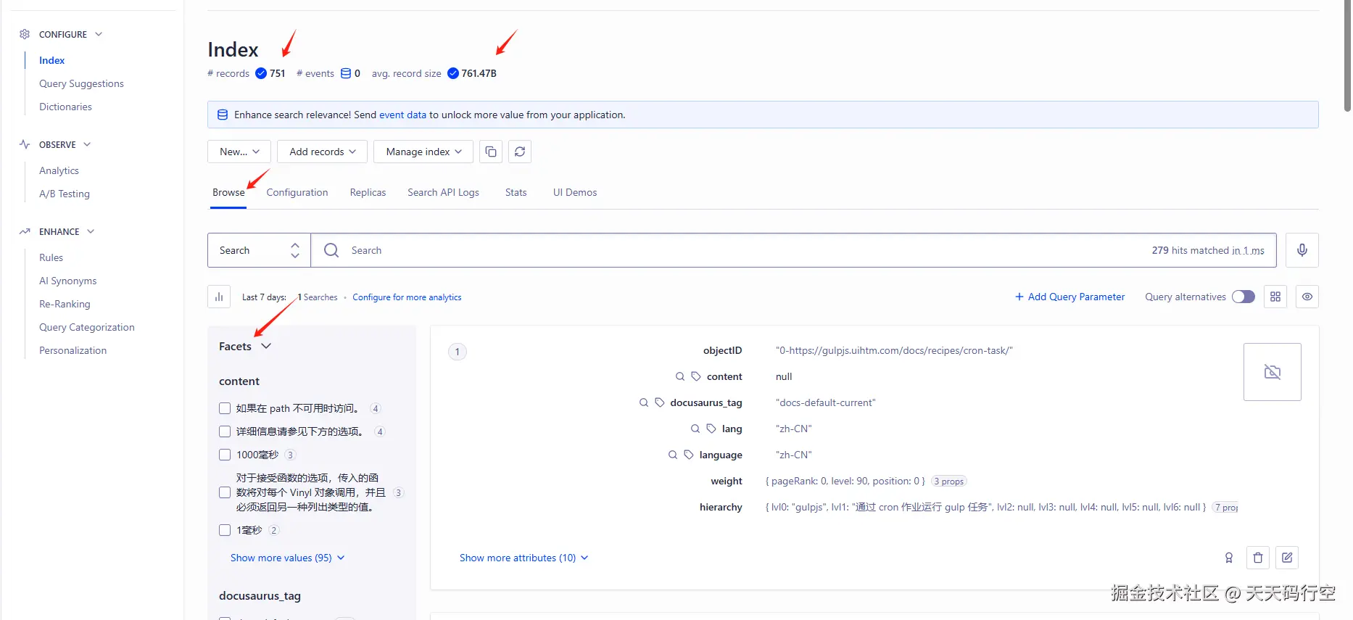Open the UI Demos tab
The height and width of the screenshot is (620, 1353).
[575, 192]
